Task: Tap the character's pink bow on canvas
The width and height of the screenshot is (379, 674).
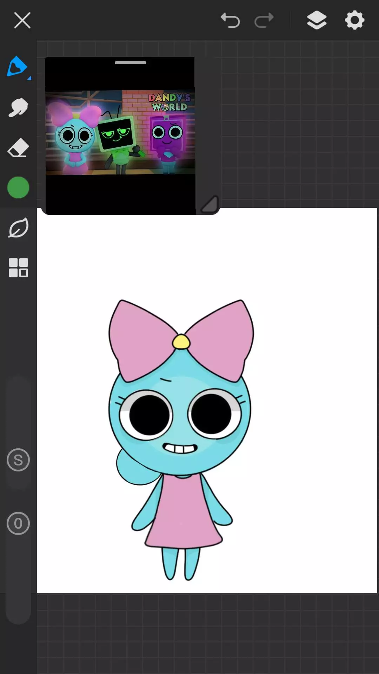Action: 181,341
